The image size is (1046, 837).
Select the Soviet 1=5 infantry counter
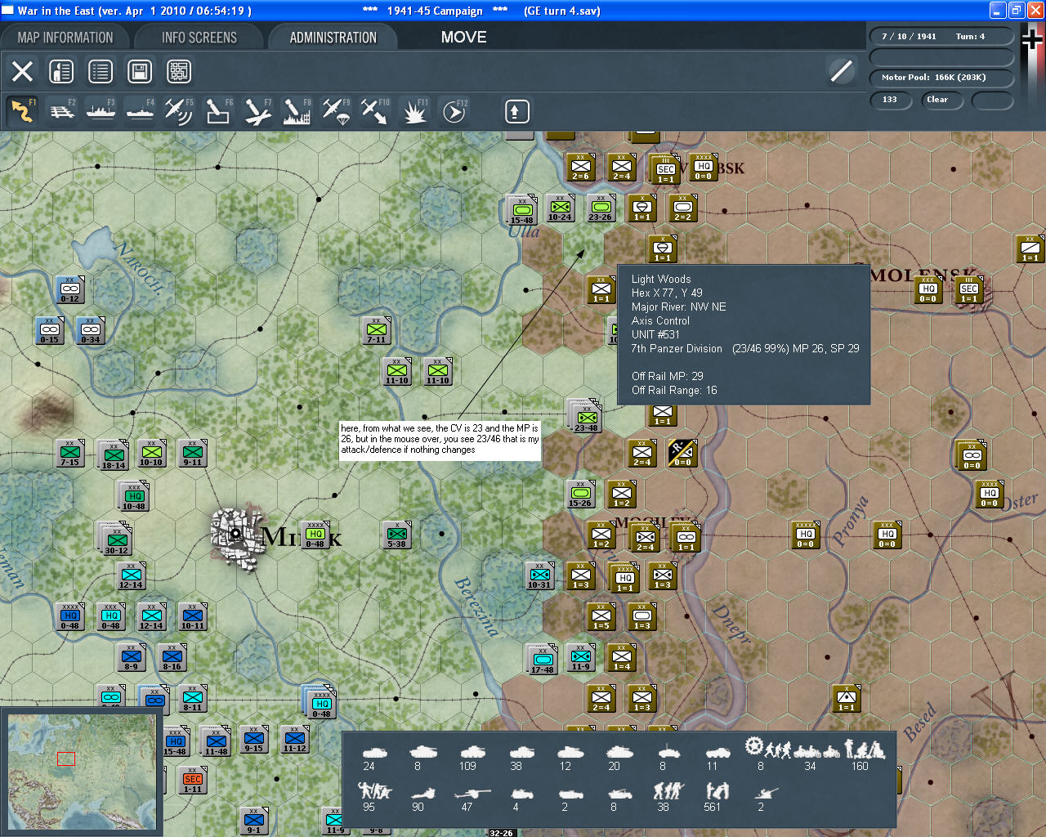[601, 617]
